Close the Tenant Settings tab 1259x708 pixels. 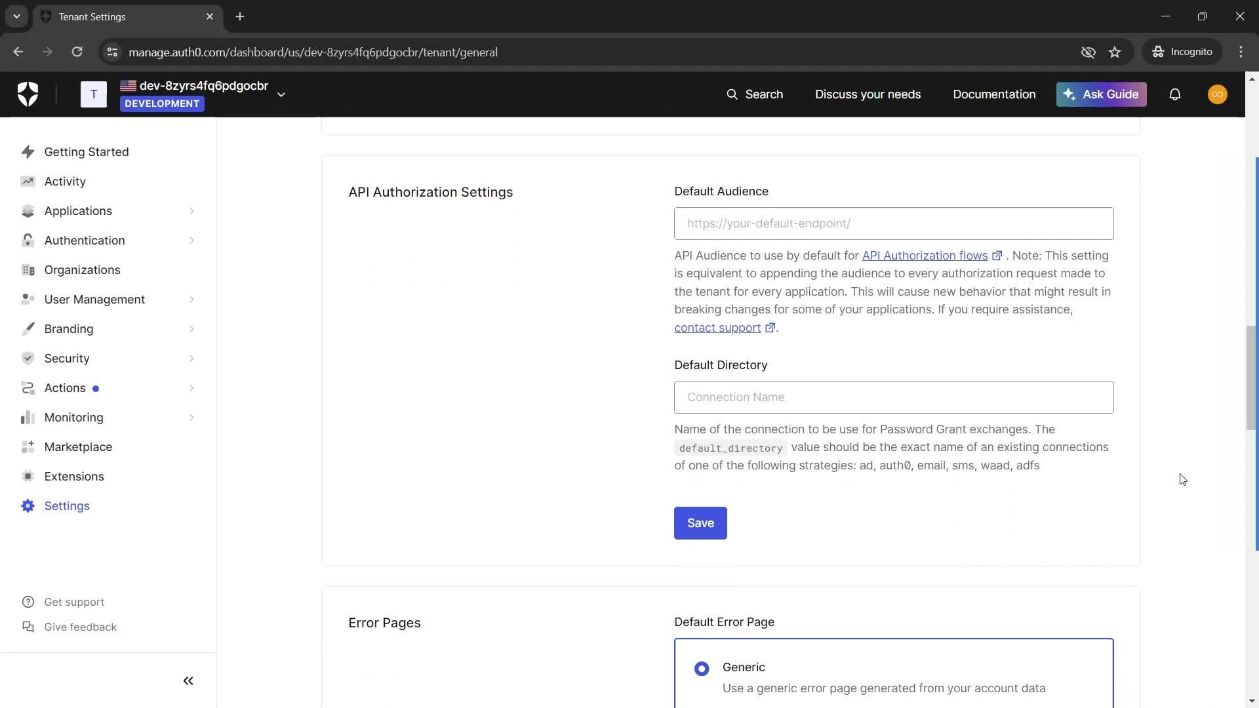(210, 16)
